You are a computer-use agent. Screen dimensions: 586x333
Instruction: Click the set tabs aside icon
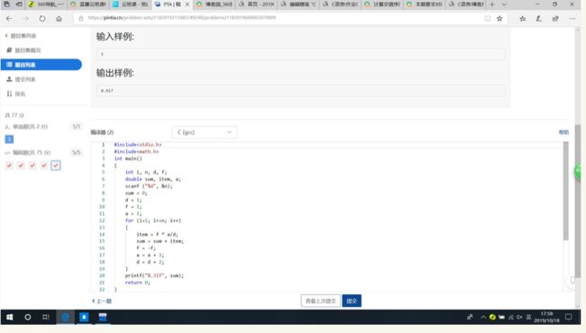(x=19, y=4)
